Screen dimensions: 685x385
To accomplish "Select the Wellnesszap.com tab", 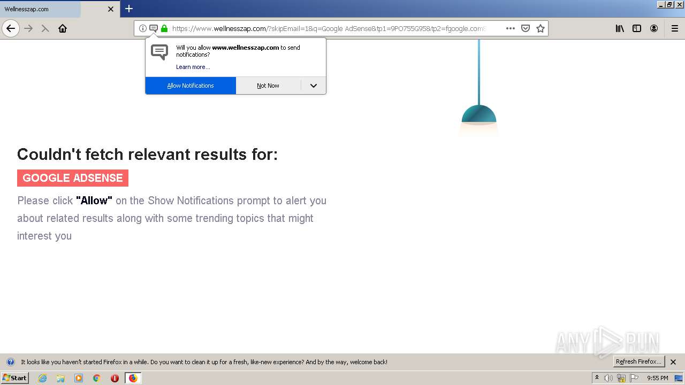I will coord(59,9).
